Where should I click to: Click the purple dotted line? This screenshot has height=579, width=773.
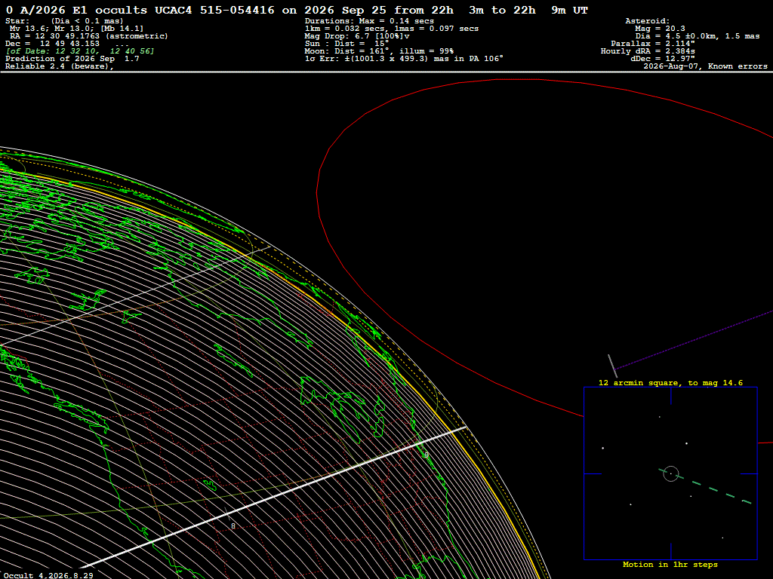(x=694, y=340)
